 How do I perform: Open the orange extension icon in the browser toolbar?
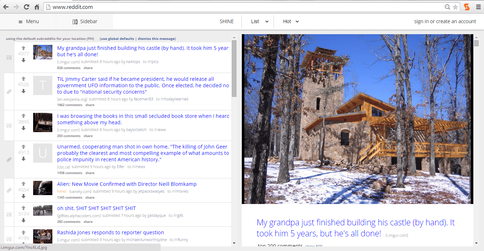click(x=467, y=7)
